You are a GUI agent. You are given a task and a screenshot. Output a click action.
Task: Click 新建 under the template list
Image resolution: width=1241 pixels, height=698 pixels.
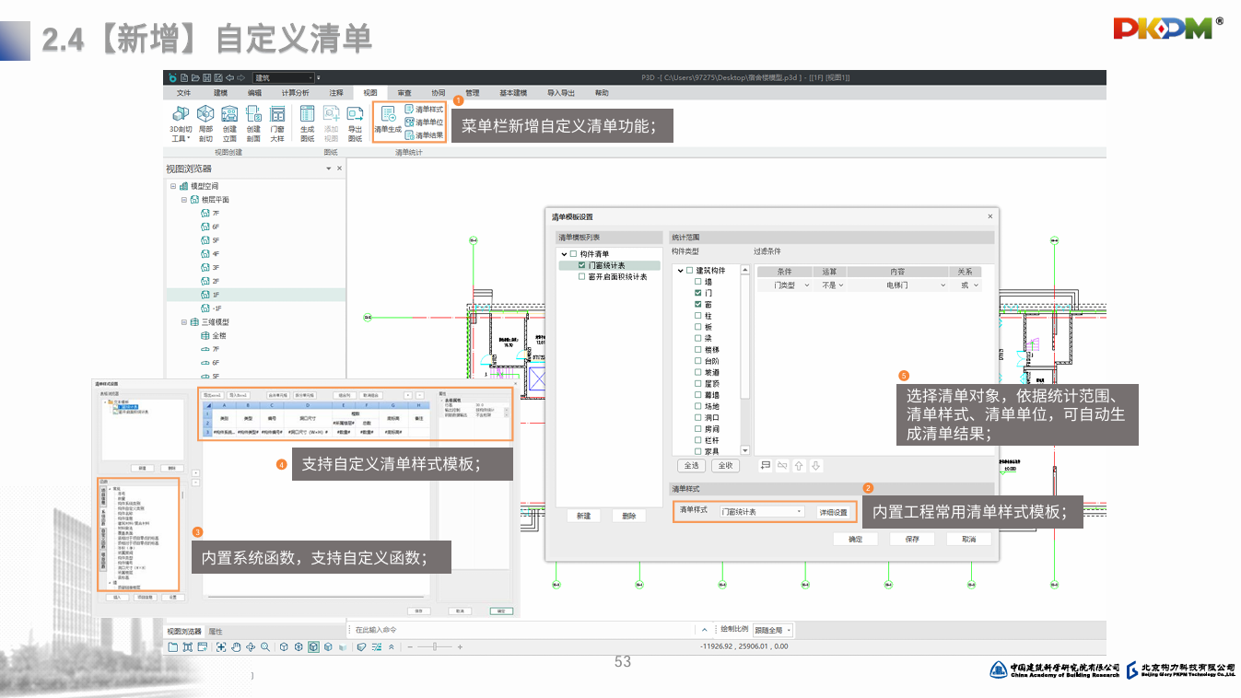click(583, 517)
